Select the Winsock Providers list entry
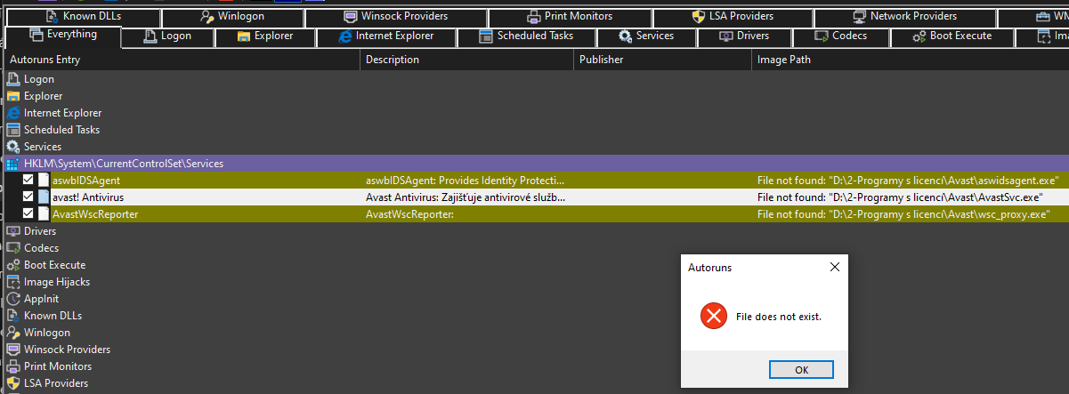Screen dimensions: 1069x394 [67, 350]
